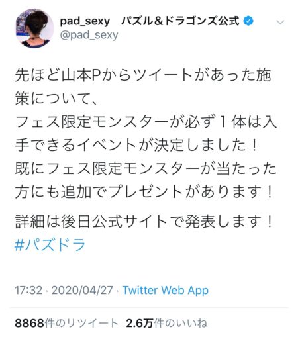Open the #パズドラ hashtag
This screenshot has height=339, width=298.
point(50,244)
